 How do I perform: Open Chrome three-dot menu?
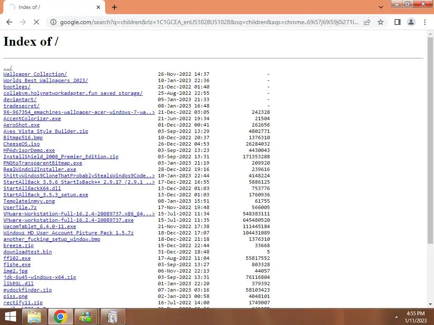[x=425, y=22]
